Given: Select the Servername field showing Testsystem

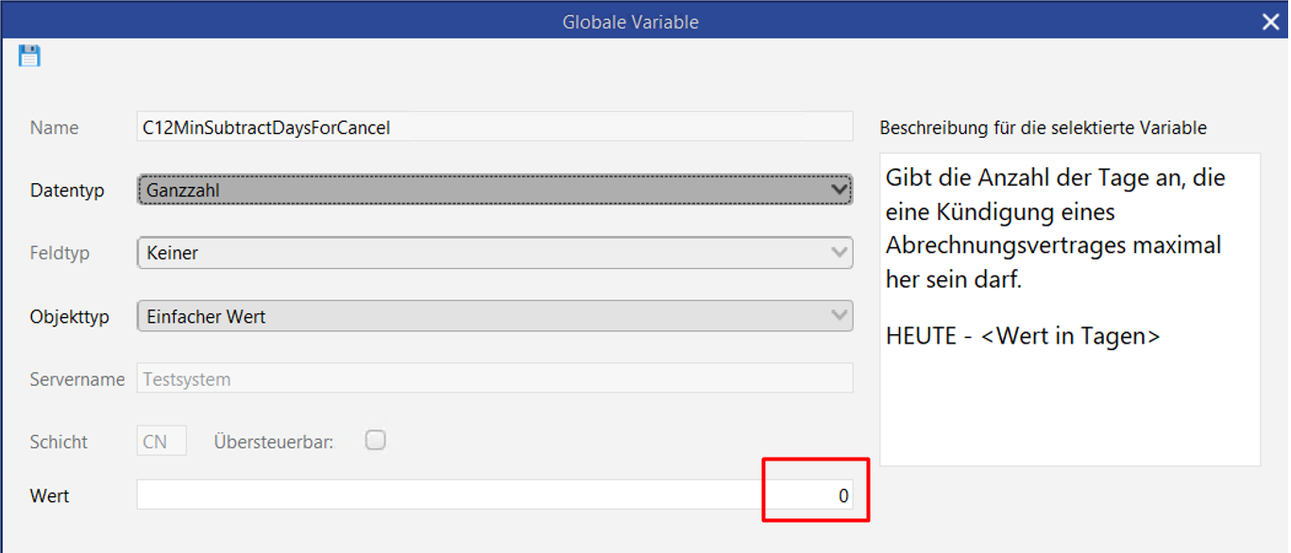Looking at the screenshot, I should (495, 378).
